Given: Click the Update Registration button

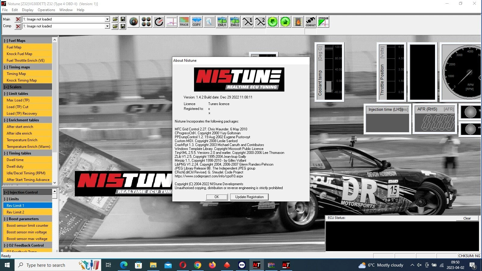Looking at the screenshot, I should (249, 197).
